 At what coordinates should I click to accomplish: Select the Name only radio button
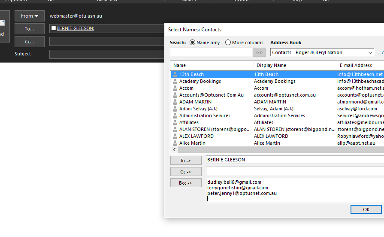pyautogui.click(x=192, y=43)
